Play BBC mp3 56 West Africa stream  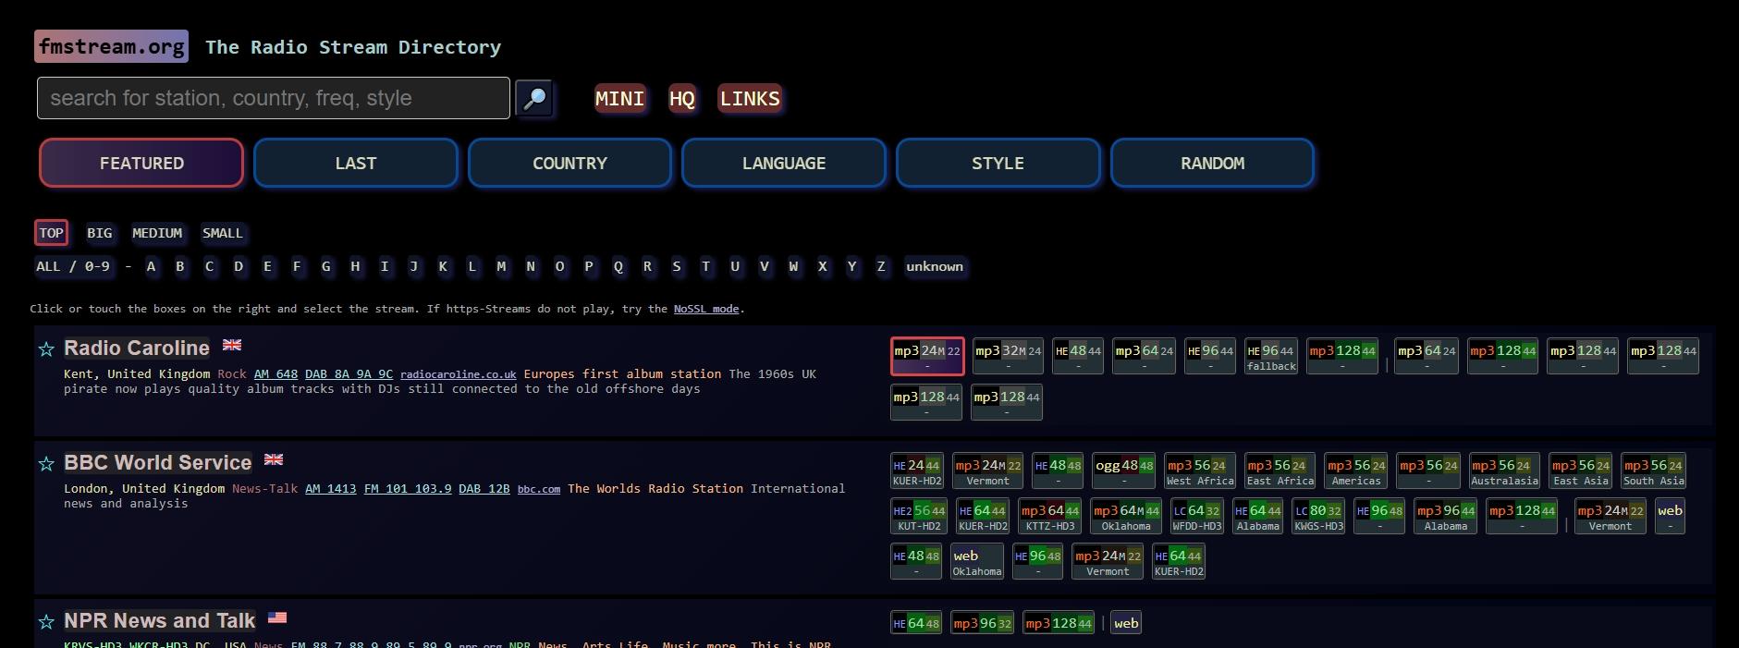pyautogui.click(x=1200, y=471)
